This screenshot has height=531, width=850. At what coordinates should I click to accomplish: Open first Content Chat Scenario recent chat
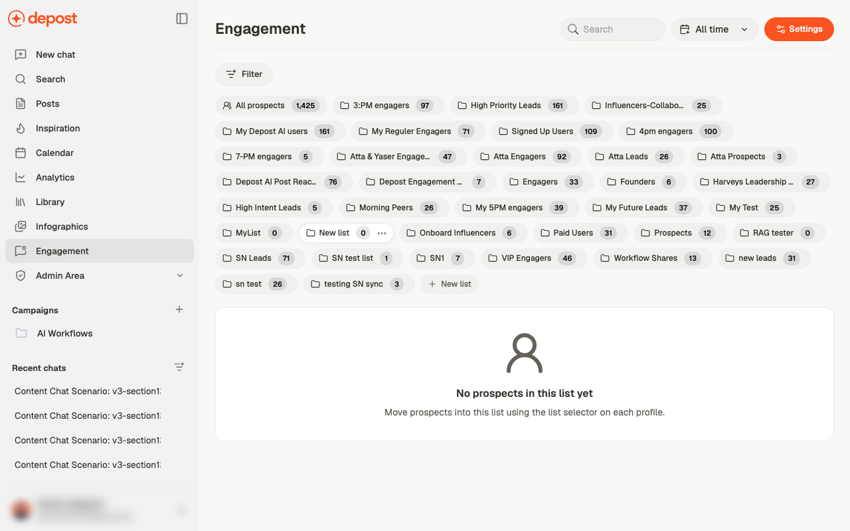(88, 391)
